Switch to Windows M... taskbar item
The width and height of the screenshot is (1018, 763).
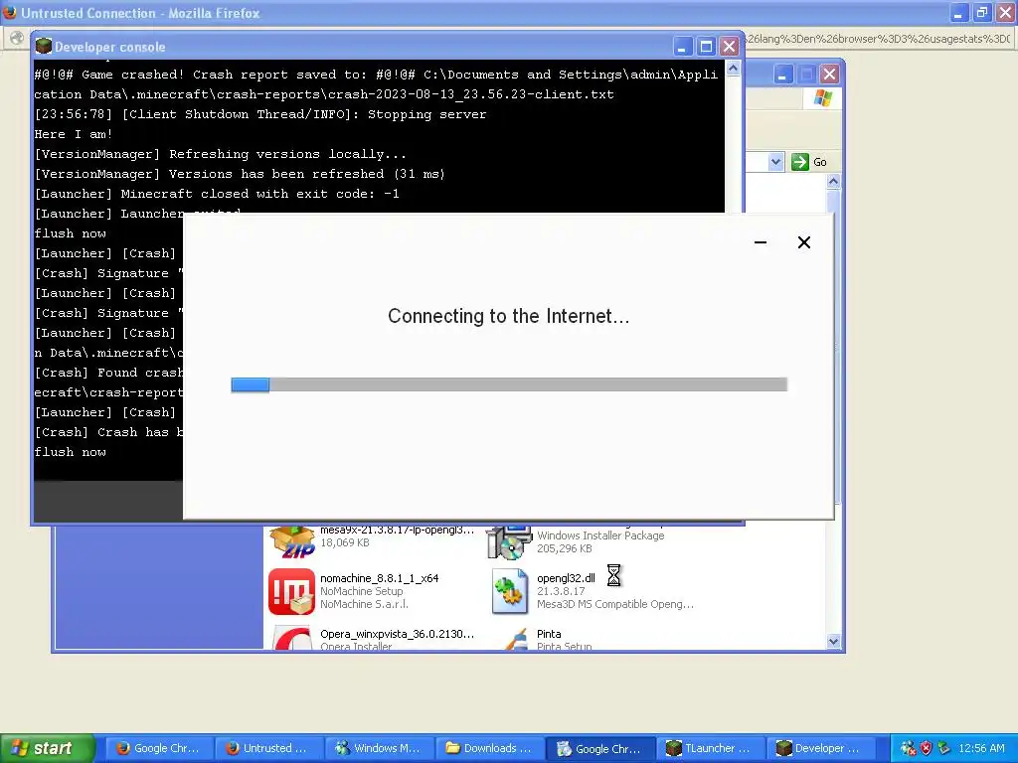380,748
